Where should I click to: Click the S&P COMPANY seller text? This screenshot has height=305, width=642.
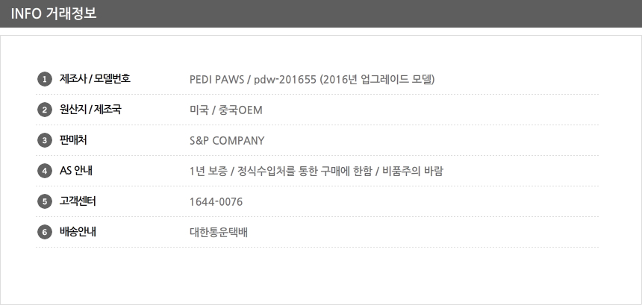click(227, 141)
